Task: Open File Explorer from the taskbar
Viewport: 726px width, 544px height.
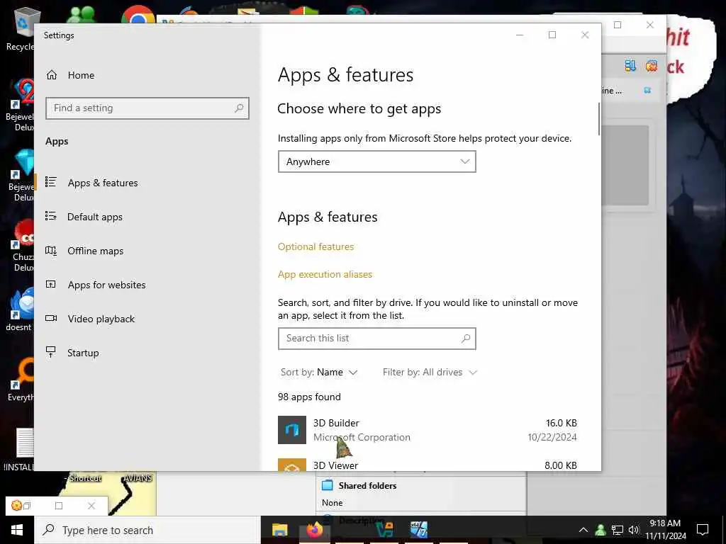Action: pyautogui.click(x=279, y=530)
